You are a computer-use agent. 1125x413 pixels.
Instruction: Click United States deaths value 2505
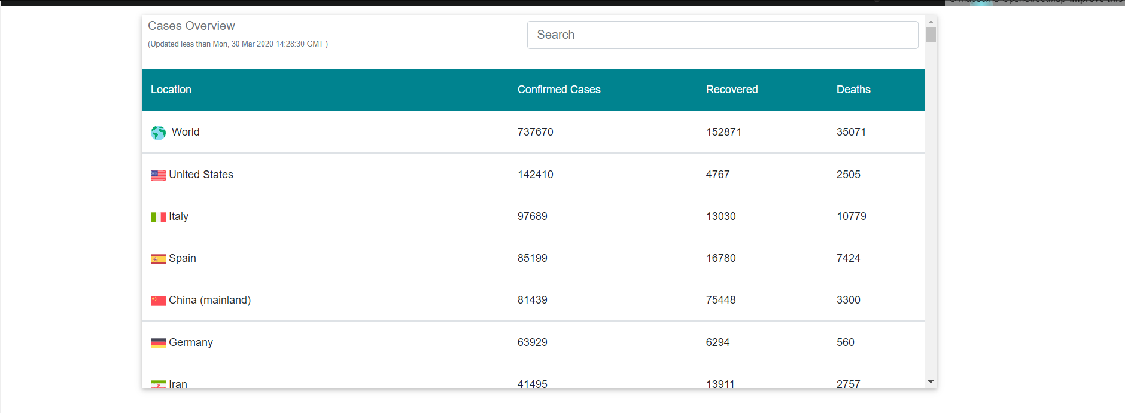849,175
